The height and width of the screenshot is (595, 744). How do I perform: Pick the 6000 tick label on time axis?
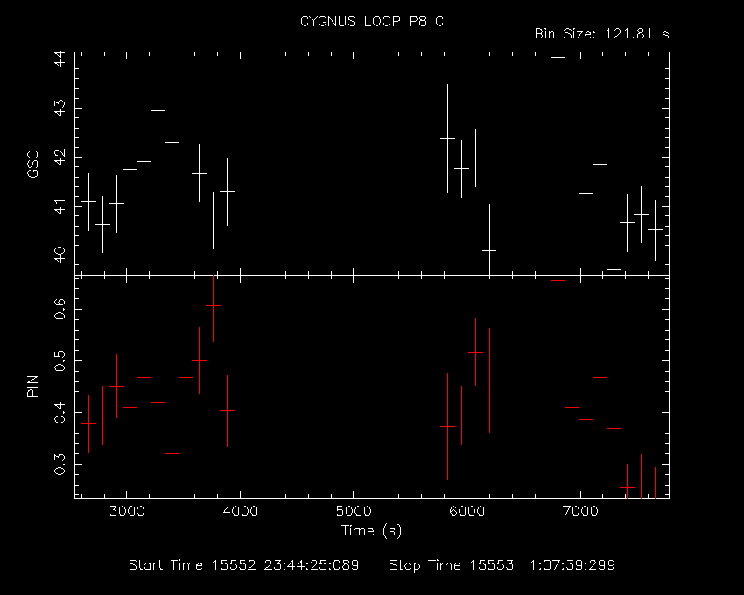467,512
